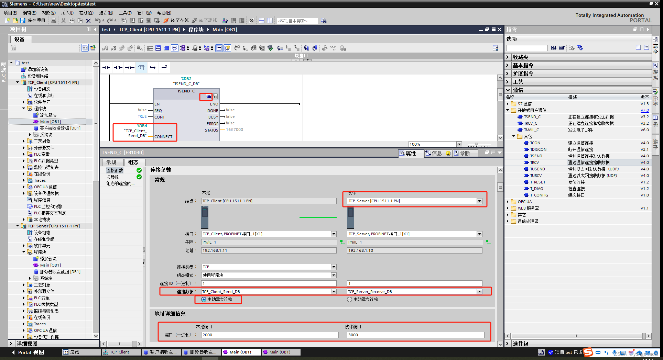
Task: Open connection type TCP dropdown
Action: (334, 267)
